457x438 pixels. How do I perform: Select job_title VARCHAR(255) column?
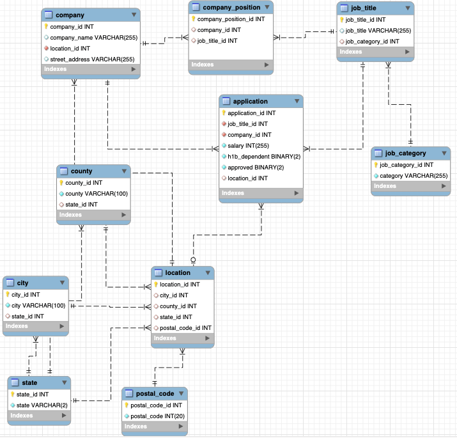(x=375, y=30)
